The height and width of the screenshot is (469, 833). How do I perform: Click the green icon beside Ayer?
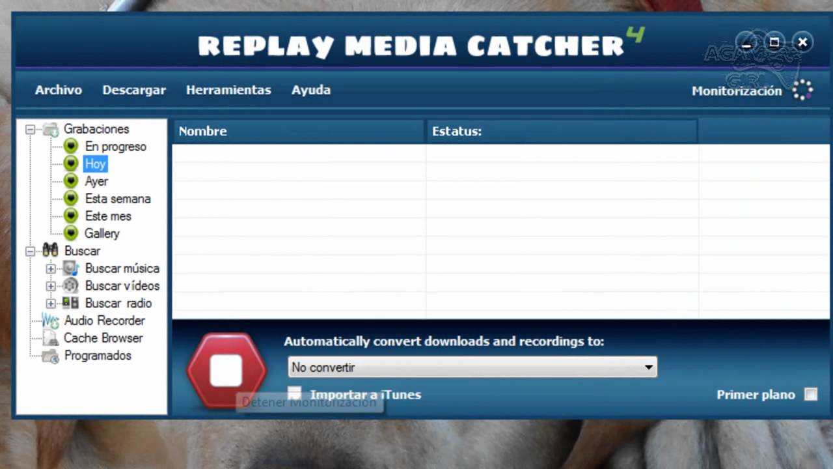click(71, 181)
